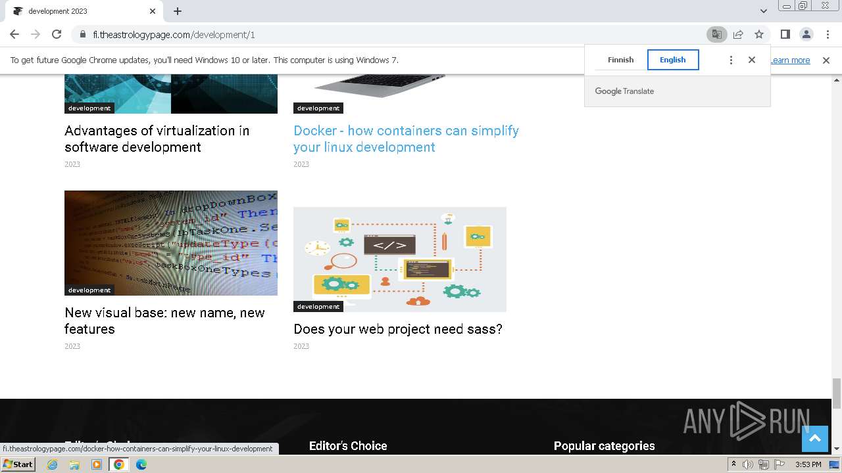
Task: Share this page icon
Action: coord(738,34)
